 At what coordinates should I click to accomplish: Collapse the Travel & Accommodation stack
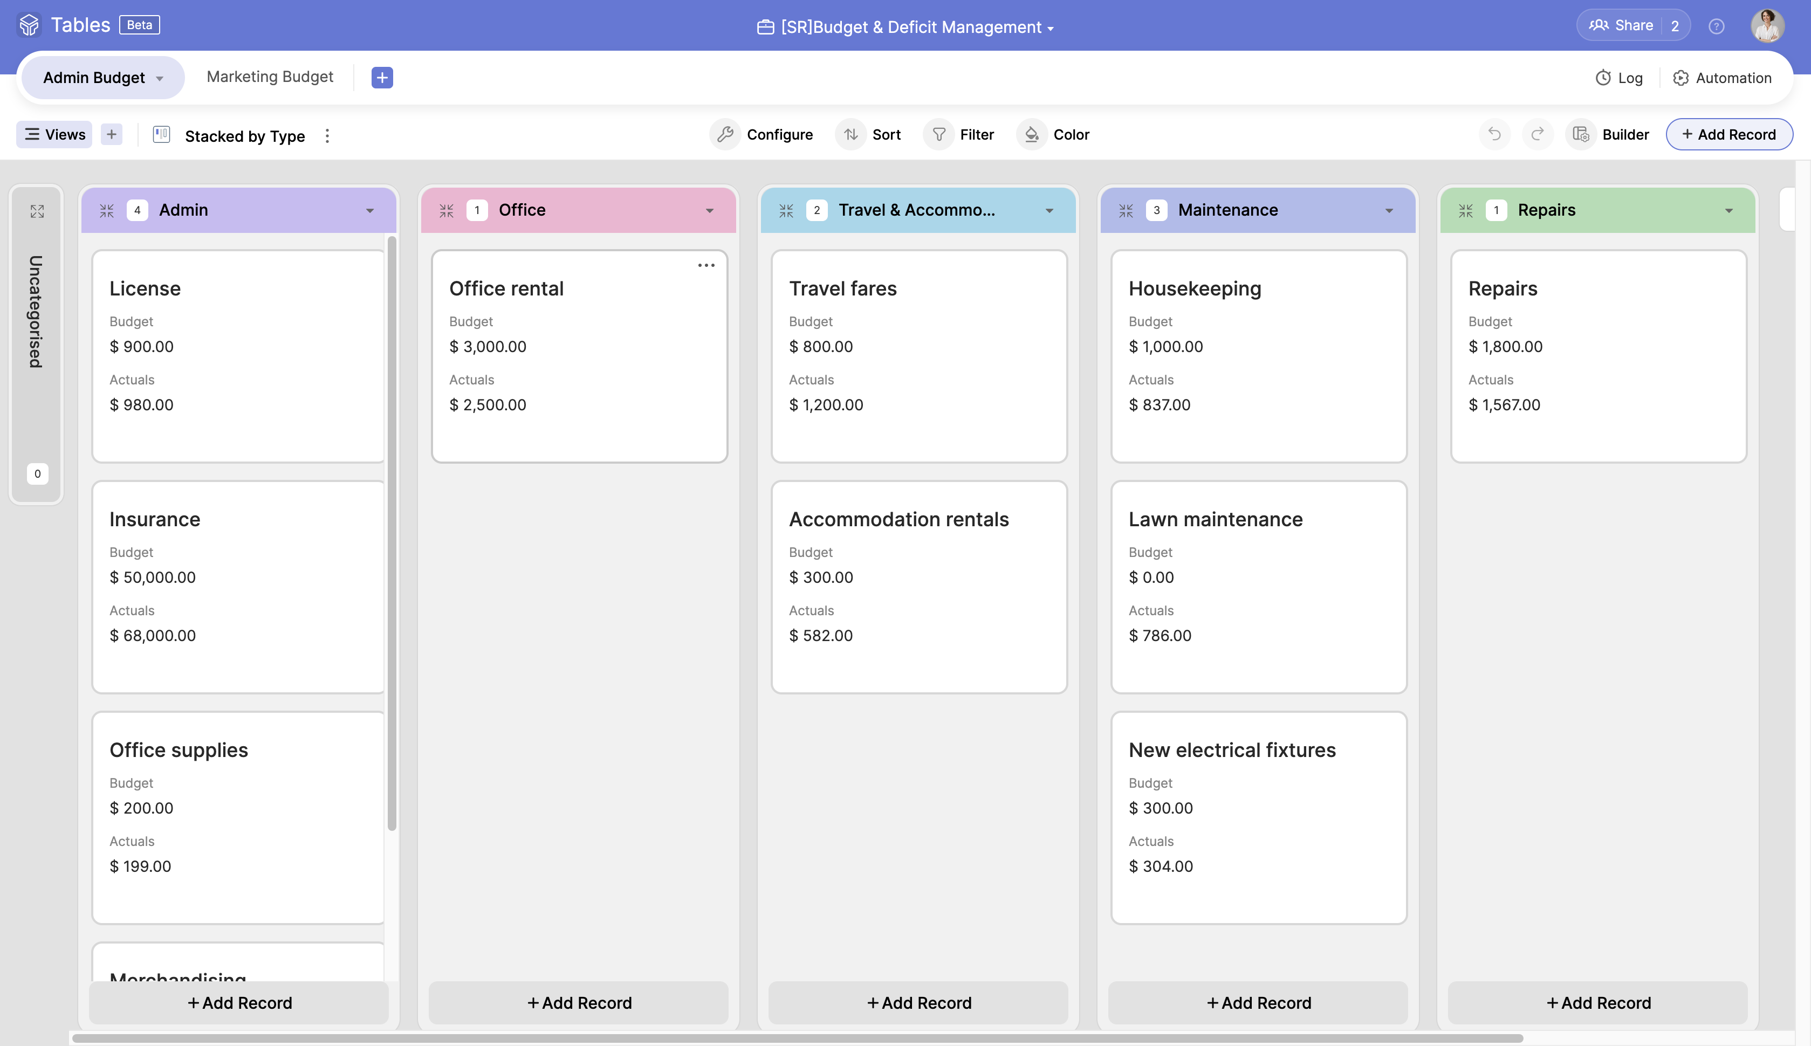coord(787,210)
